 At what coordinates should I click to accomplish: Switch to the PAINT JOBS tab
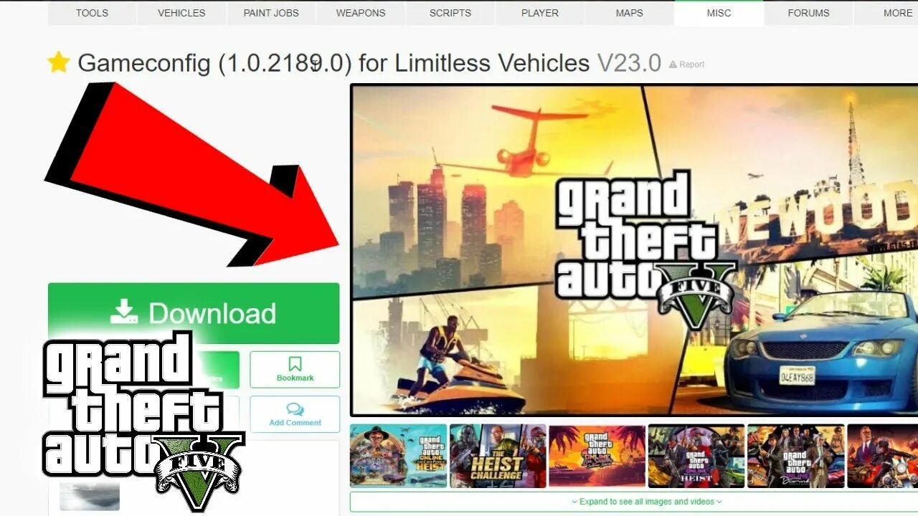pyautogui.click(x=271, y=13)
